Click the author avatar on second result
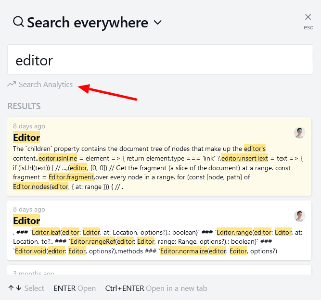This screenshot has height=300, width=321. 300,216
